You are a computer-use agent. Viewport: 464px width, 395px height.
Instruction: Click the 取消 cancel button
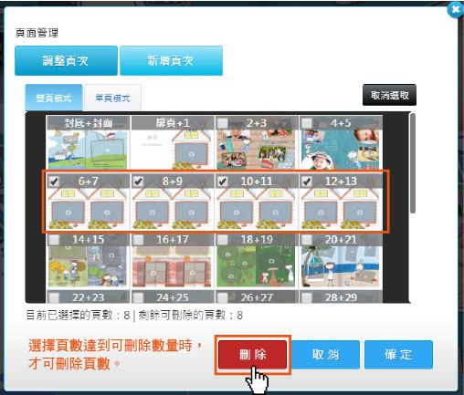(325, 355)
